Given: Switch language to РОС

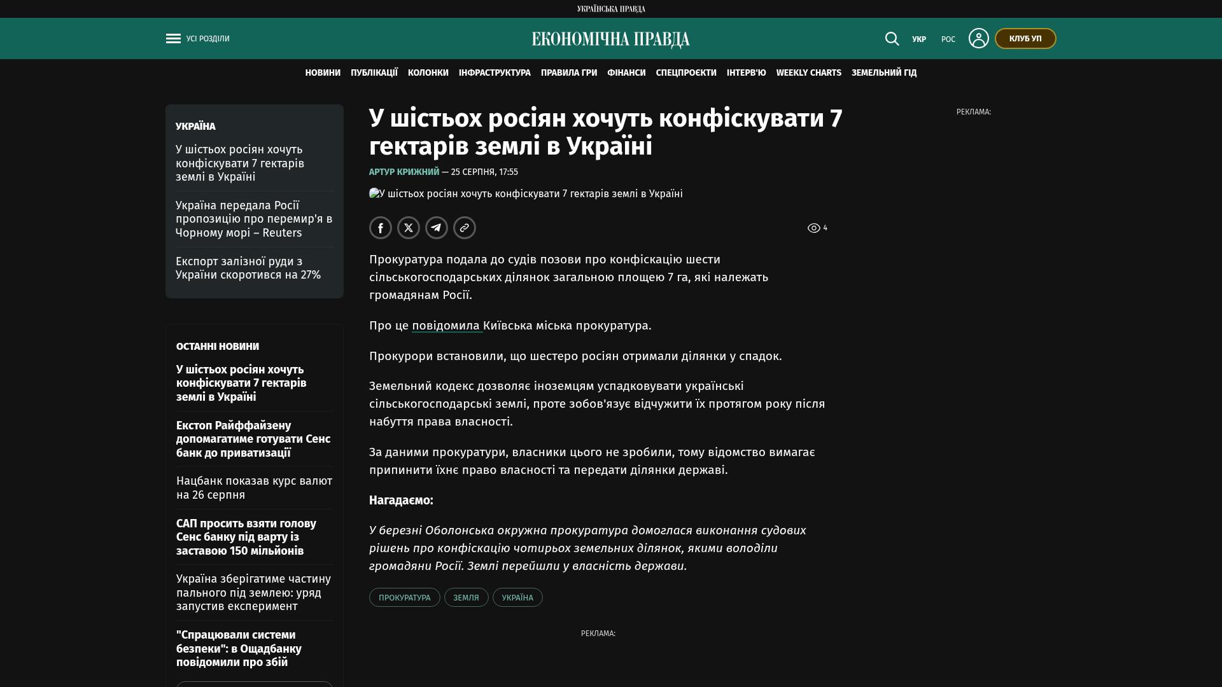Looking at the screenshot, I should (x=948, y=39).
